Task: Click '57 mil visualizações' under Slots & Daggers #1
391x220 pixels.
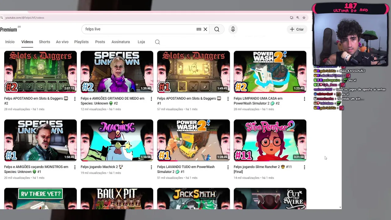Action: [170, 109]
